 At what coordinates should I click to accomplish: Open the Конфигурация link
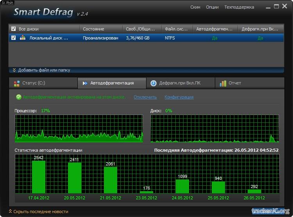(179, 97)
